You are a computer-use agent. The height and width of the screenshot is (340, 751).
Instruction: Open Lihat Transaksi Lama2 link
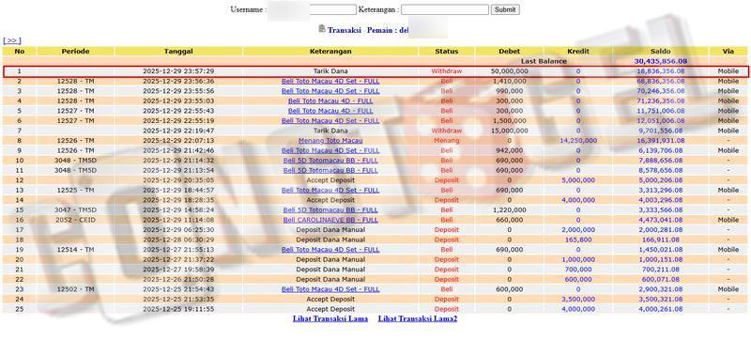point(418,318)
